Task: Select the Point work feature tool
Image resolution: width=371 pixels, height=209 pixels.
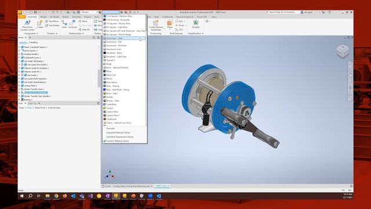Action: click(x=180, y=26)
